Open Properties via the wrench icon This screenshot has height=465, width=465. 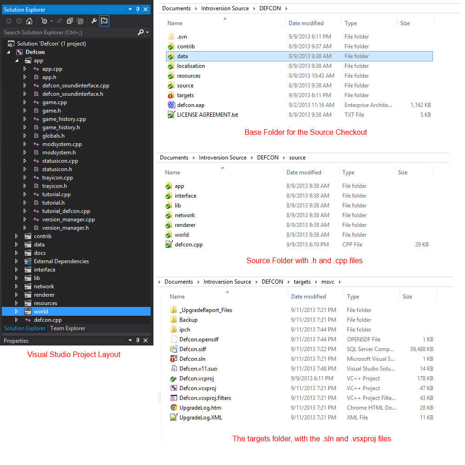point(94,21)
